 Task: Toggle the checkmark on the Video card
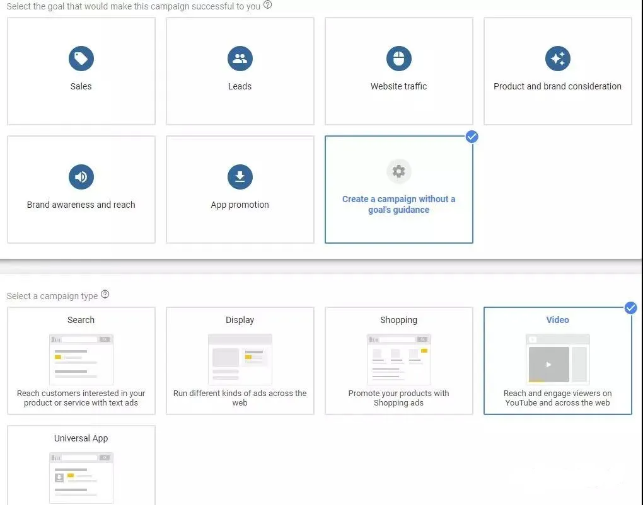[630, 308]
